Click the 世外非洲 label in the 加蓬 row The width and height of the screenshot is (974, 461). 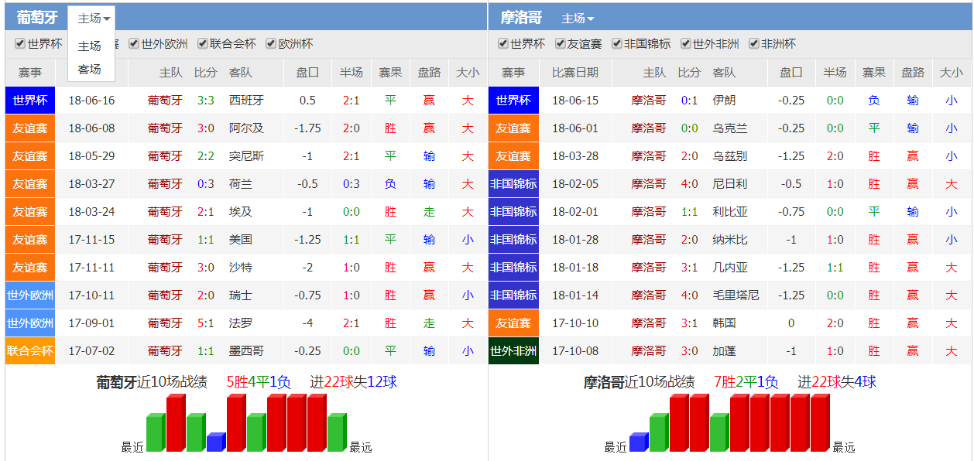point(513,351)
